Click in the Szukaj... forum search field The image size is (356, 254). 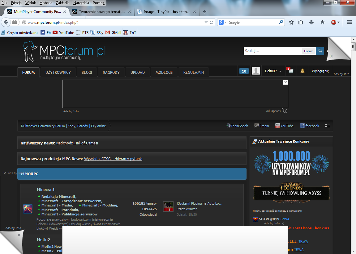coord(273,51)
